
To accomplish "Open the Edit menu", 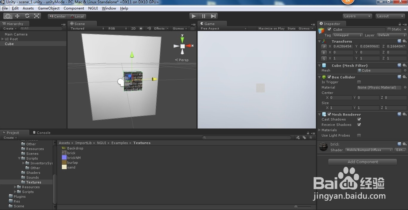I will (x=15, y=8).
